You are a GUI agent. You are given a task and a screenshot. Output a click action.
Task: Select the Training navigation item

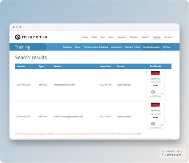click(x=157, y=37)
